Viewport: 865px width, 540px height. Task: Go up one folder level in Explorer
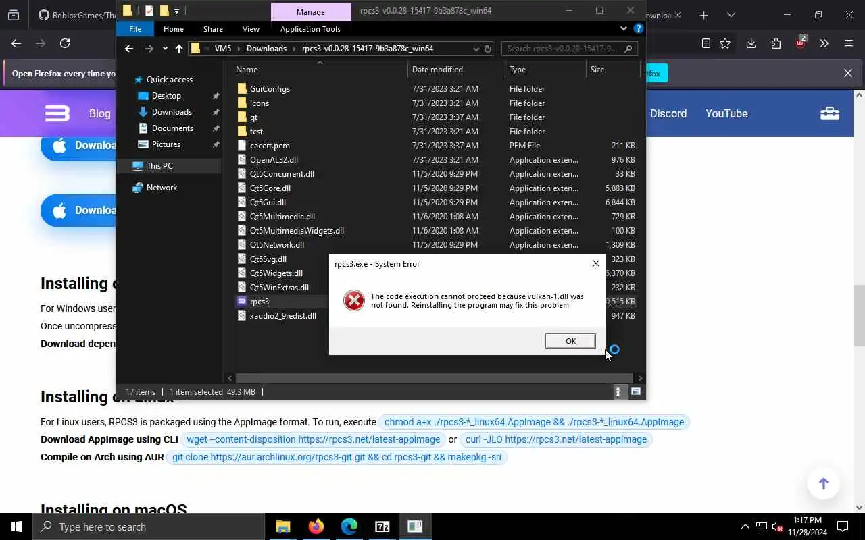[178, 49]
